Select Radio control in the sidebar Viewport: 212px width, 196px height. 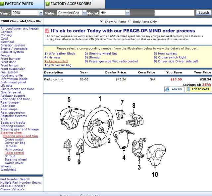14,153
